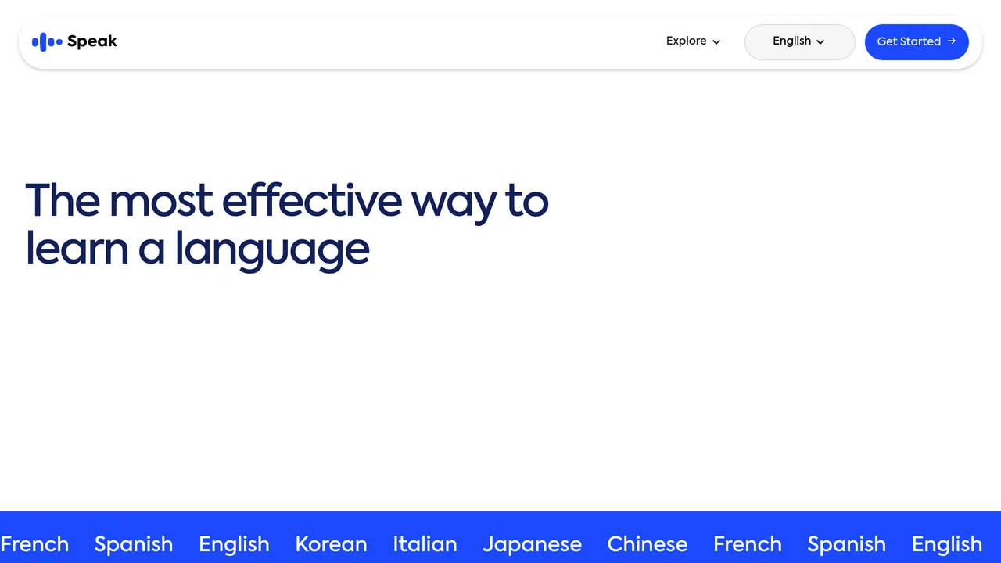
Task: Select Korean in the language banner
Action: [331, 544]
